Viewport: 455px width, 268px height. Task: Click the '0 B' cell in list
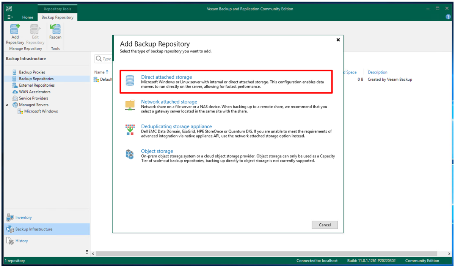tap(360, 79)
